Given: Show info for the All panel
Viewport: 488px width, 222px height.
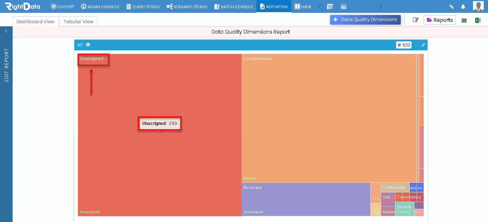Looking at the screenshot, I should [x=88, y=45].
